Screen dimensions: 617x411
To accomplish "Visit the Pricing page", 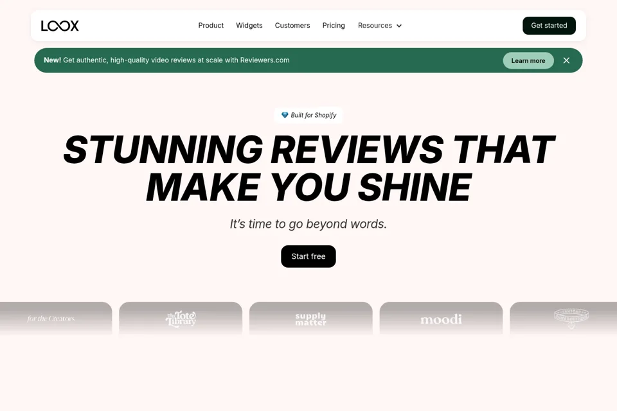I will (334, 26).
